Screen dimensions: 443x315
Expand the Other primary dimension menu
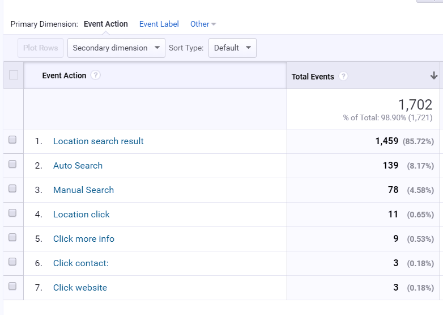click(x=203, y=24)
